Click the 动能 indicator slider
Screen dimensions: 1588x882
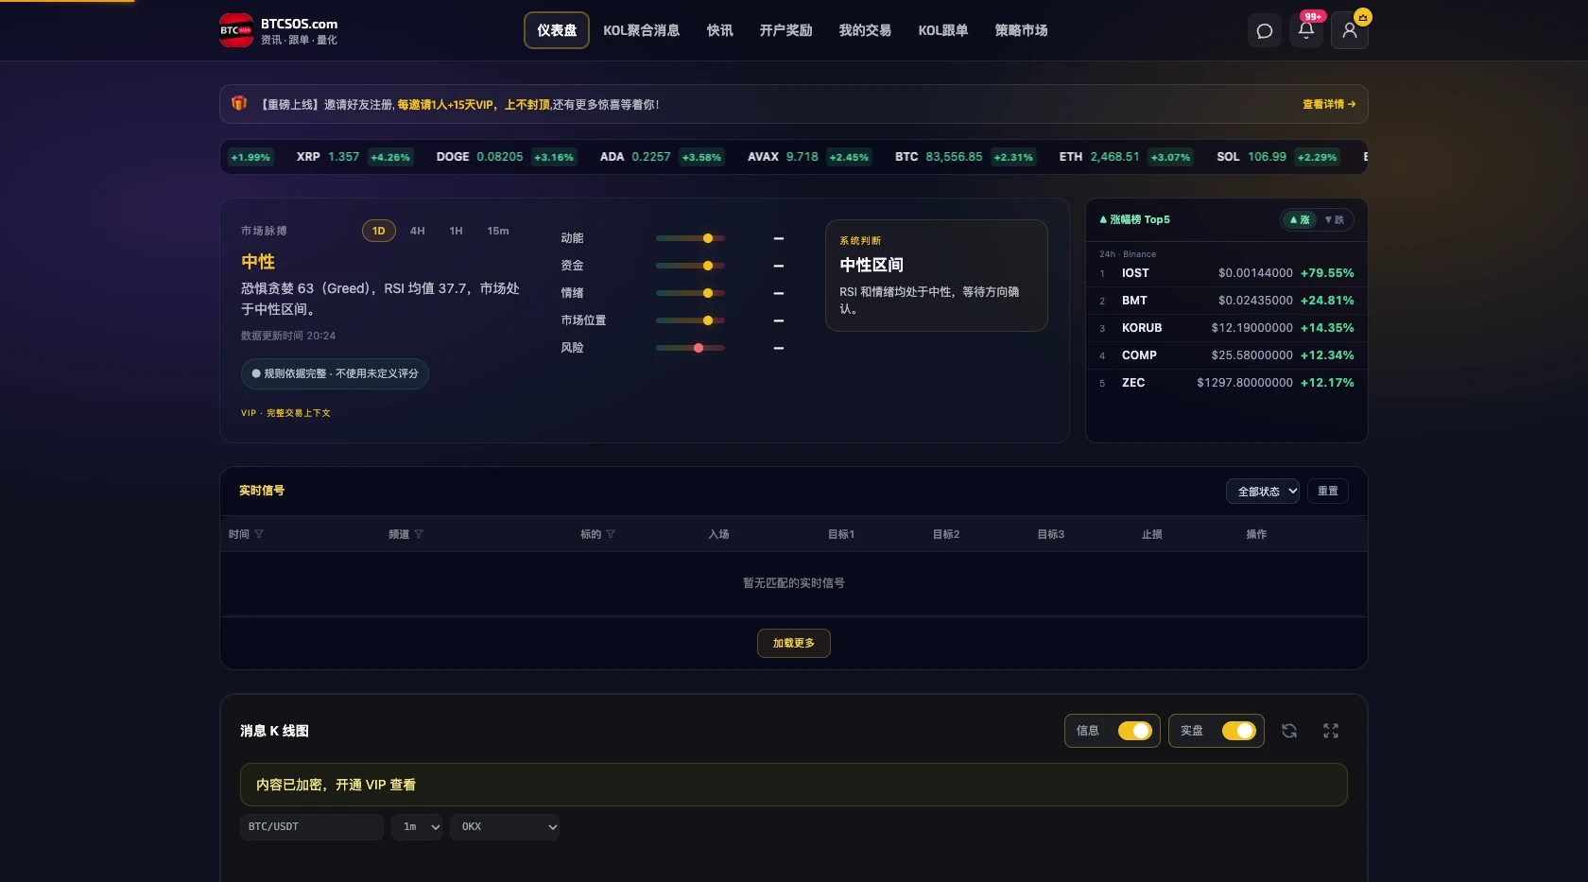tap(690, 238)
